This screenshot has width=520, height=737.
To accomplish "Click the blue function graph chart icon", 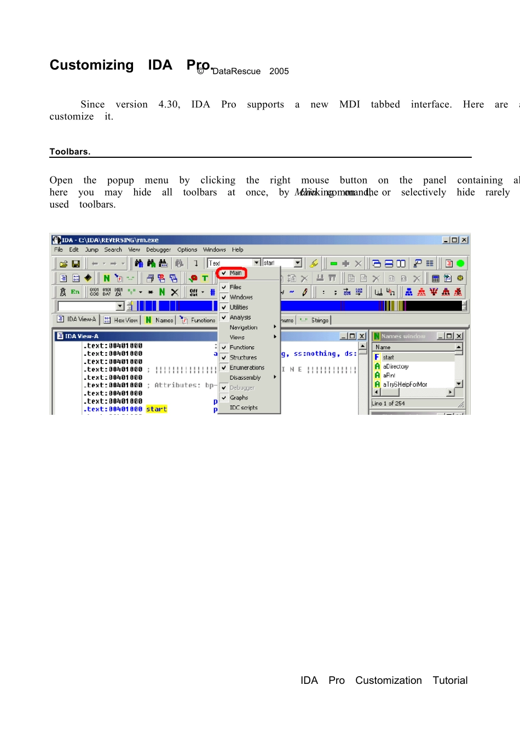I will [409, 292].
